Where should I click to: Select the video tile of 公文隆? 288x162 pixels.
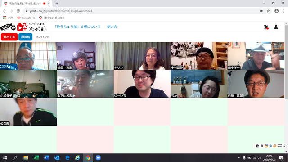click(x=28, y=112)
